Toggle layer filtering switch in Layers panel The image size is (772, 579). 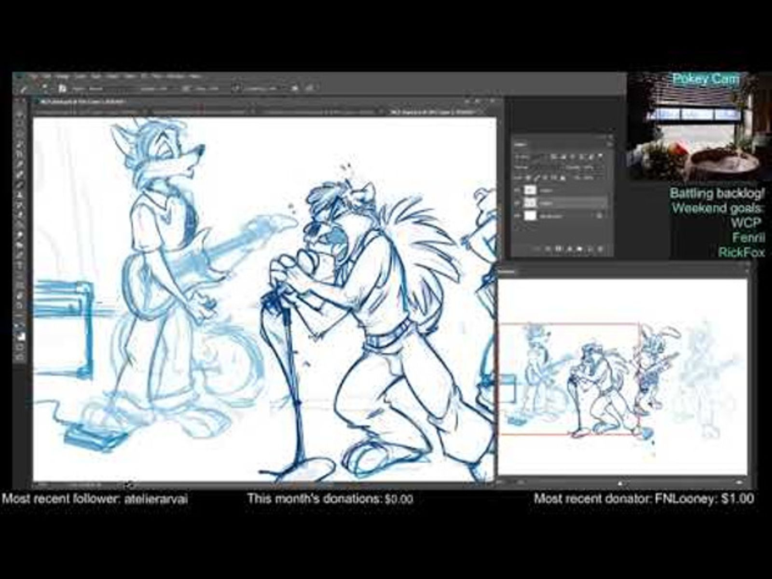click(x=601, y=156)
